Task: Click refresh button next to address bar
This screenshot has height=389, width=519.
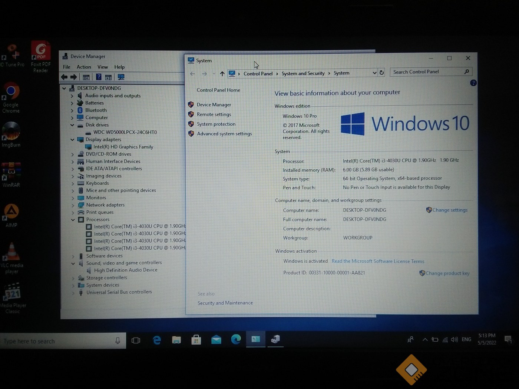Action: (x=381, y=73)
